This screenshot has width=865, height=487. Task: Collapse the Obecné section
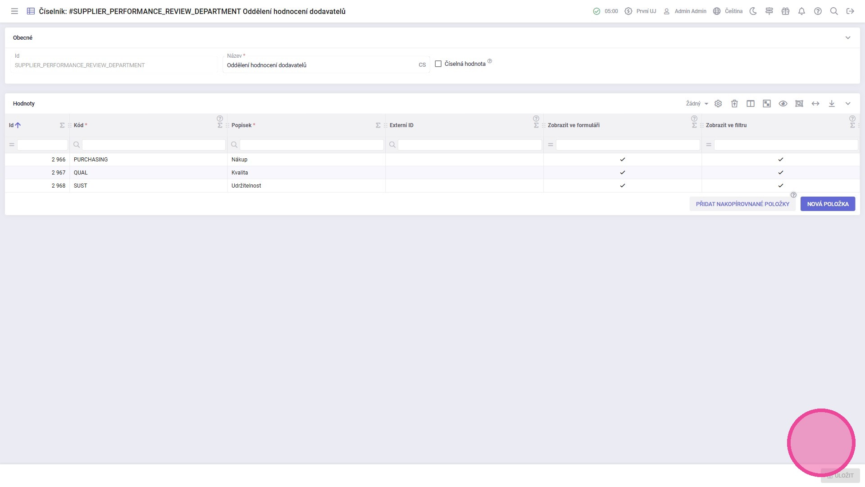click(848, 38)
